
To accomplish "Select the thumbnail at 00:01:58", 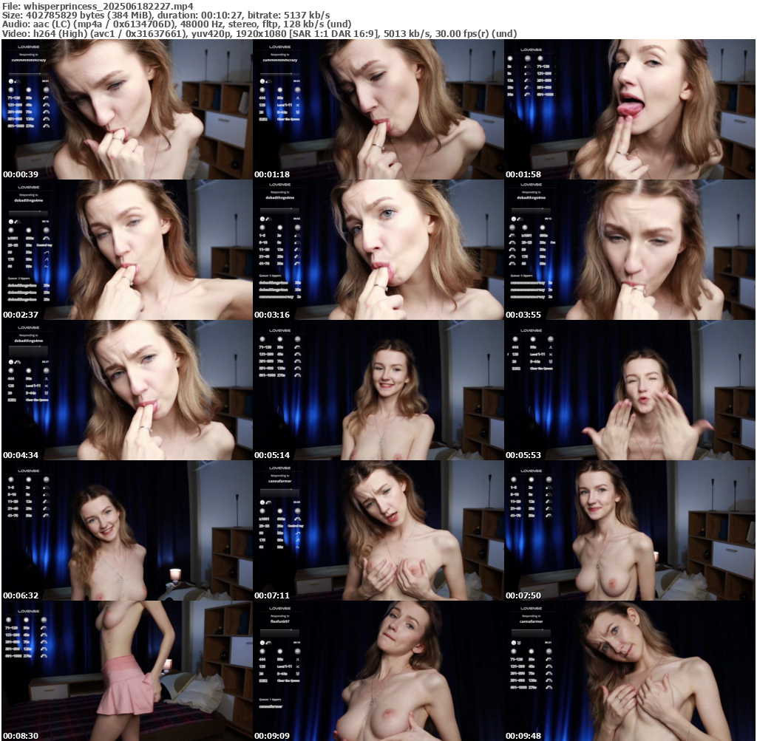I will (x=630, y=109).
